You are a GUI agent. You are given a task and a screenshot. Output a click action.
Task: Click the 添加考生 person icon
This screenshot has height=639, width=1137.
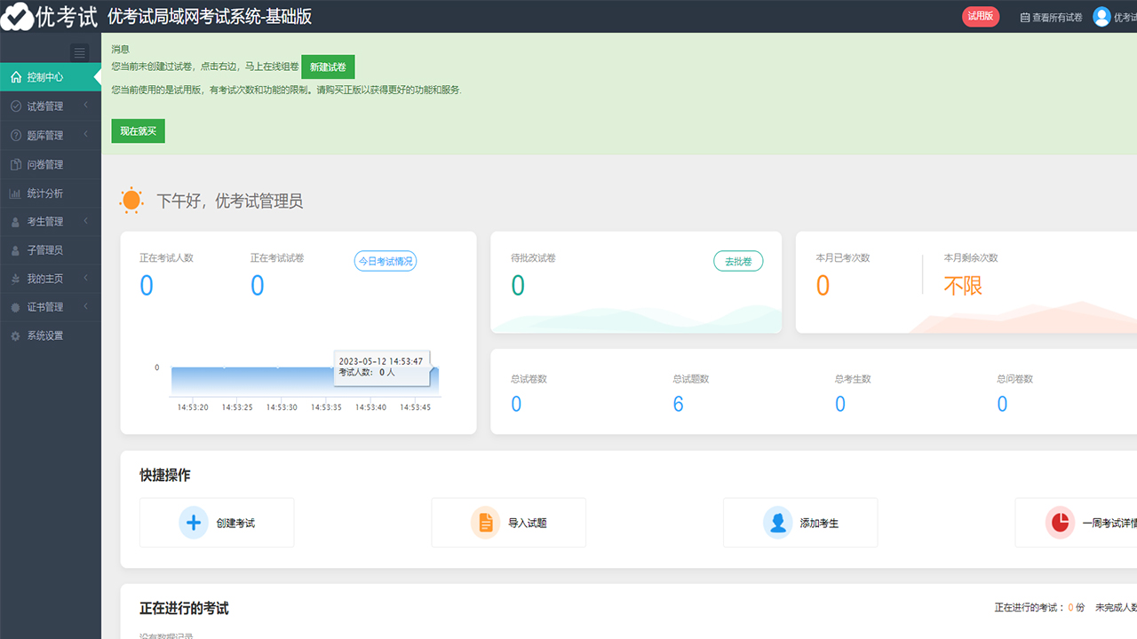click(777, 522)
